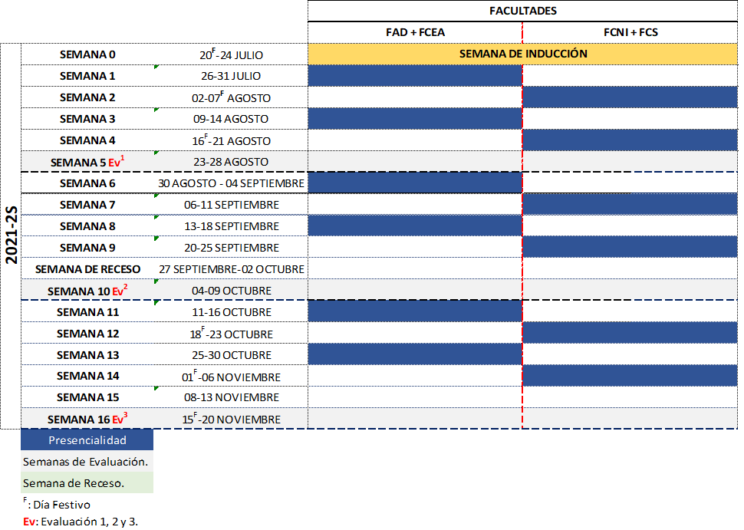Click blue FCNI + FCS cell for SEMANA 2
Screen dimensions: 744x530
coord(630,97)
